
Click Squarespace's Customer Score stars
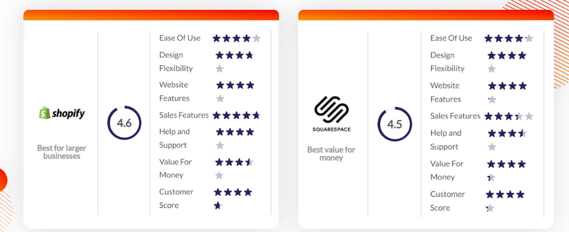click(505, 201)
